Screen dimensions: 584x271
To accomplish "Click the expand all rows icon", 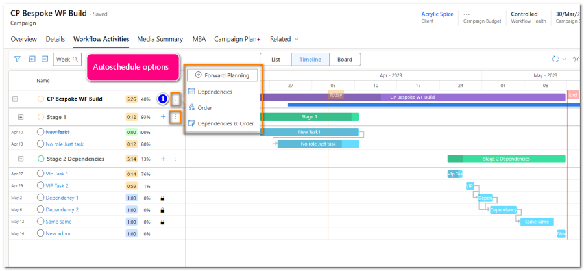I will (32, 60).
